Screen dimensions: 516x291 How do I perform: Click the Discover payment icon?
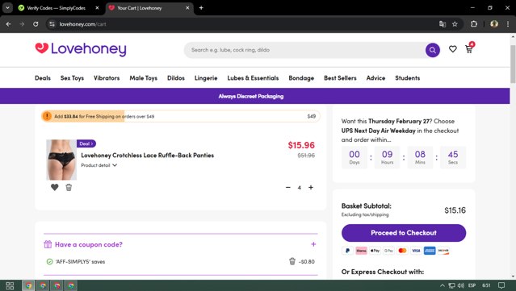coord(443,251)
